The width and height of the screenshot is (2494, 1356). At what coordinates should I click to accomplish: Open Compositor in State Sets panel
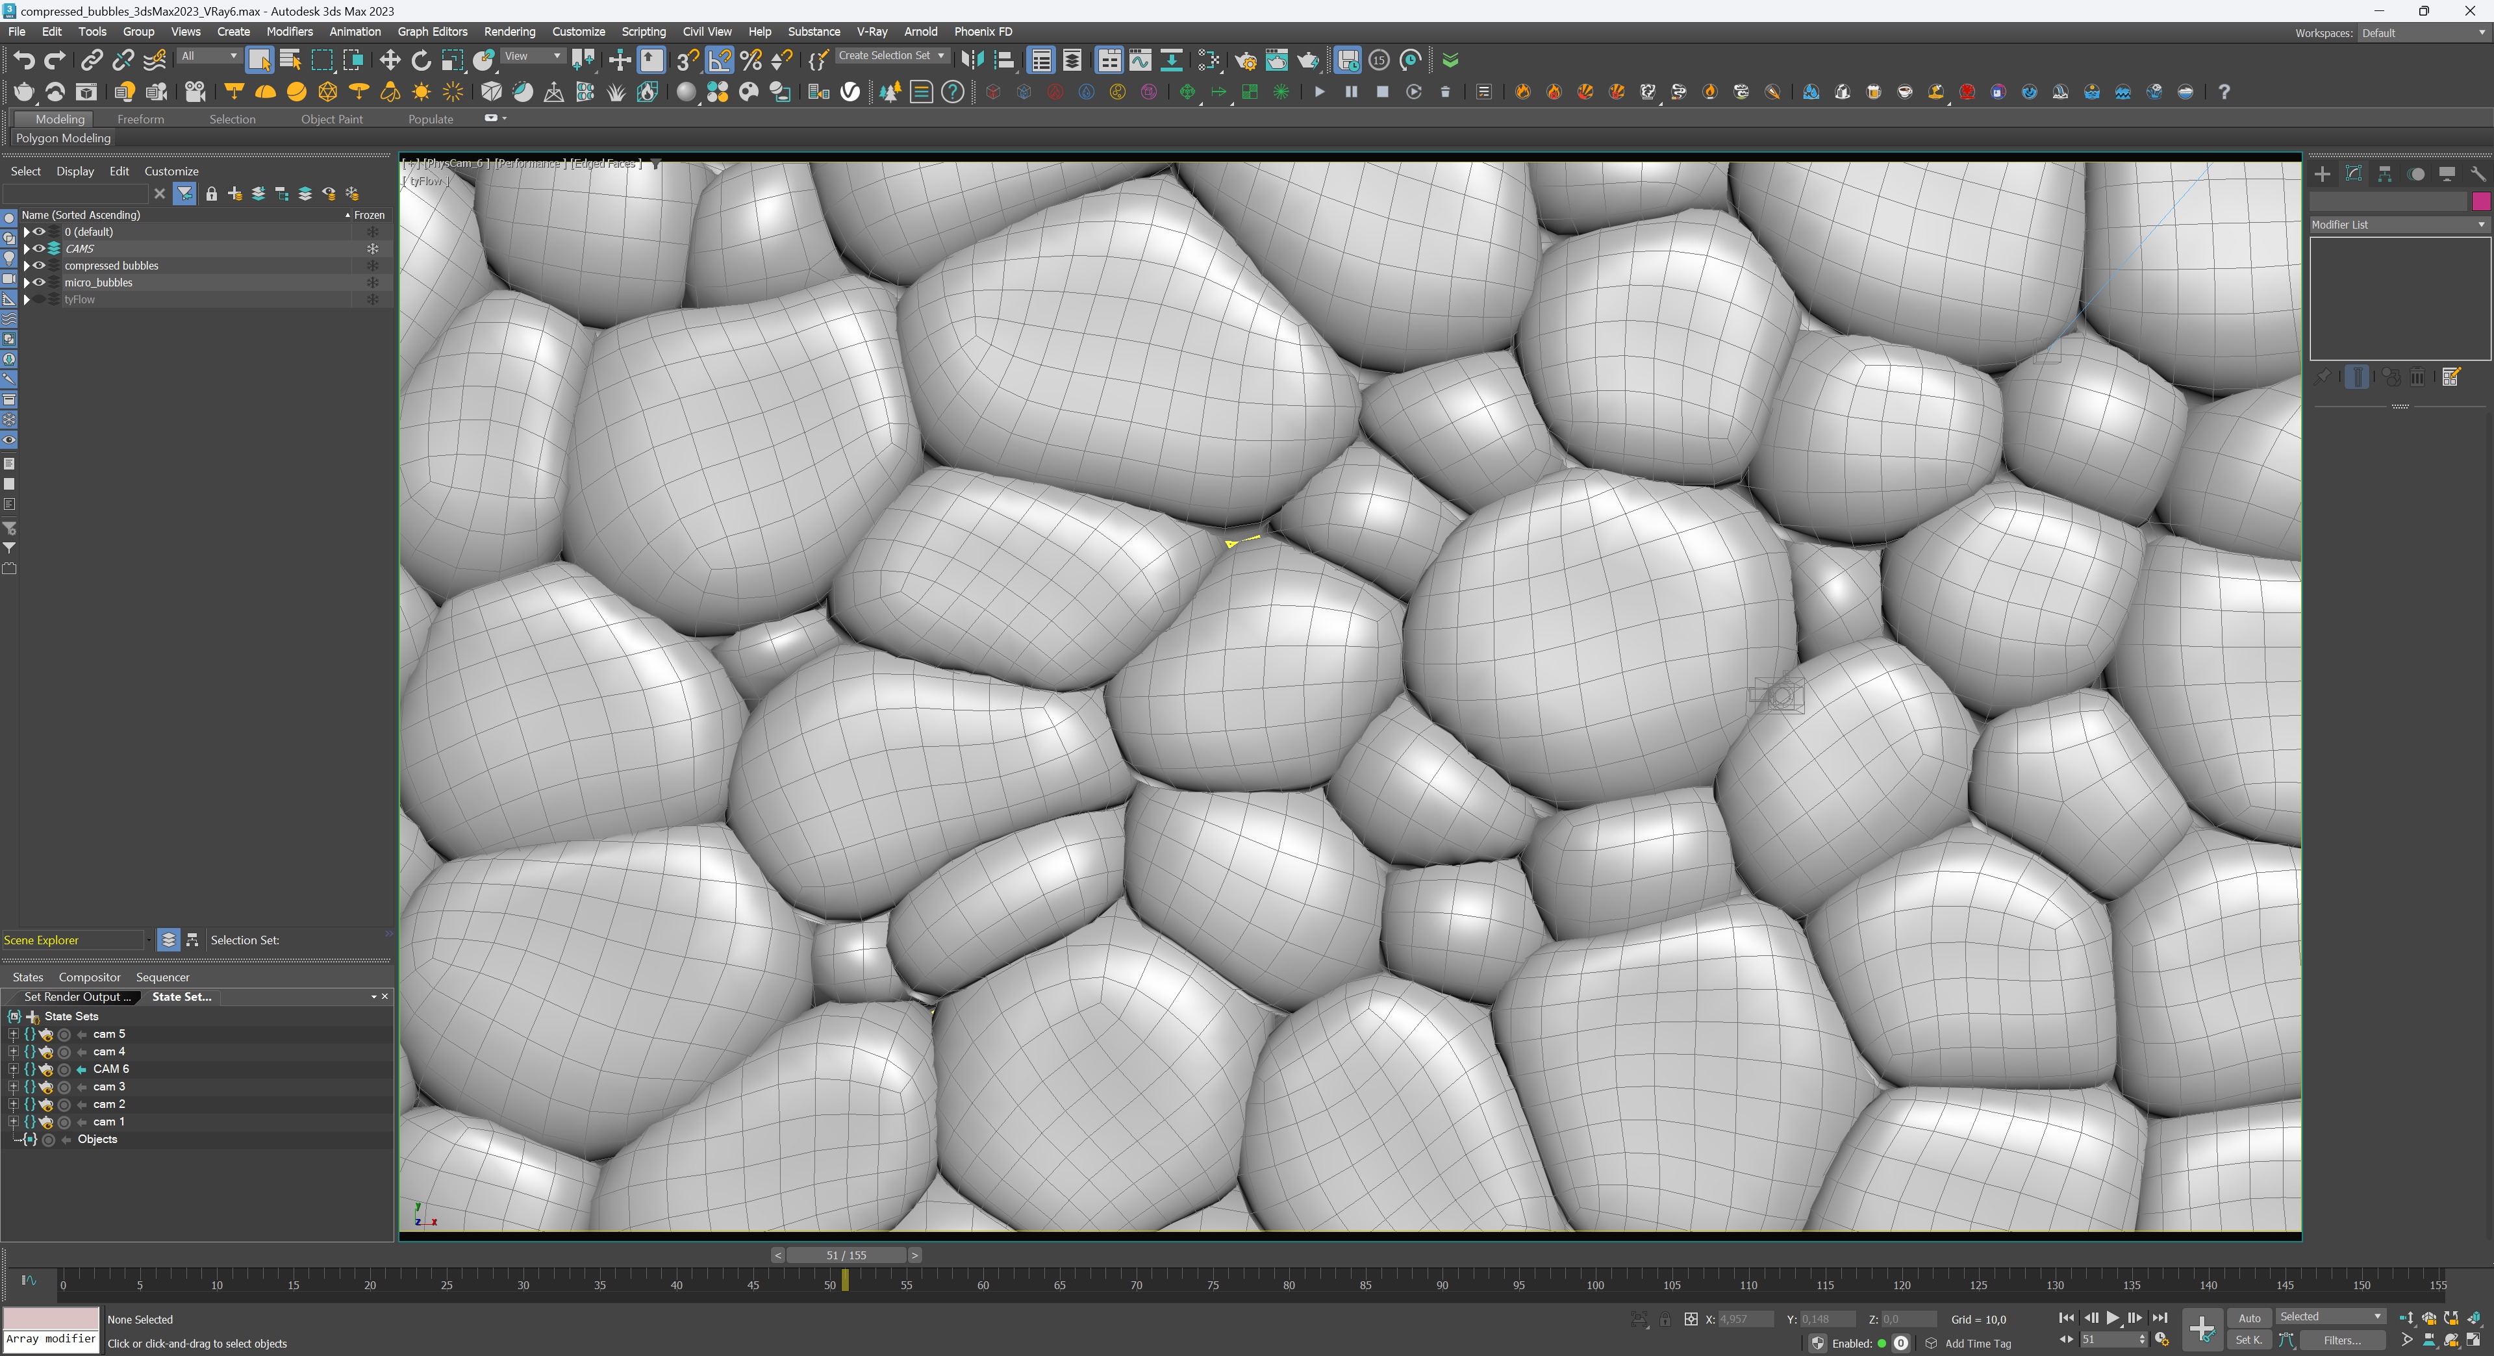click(89, 977)
